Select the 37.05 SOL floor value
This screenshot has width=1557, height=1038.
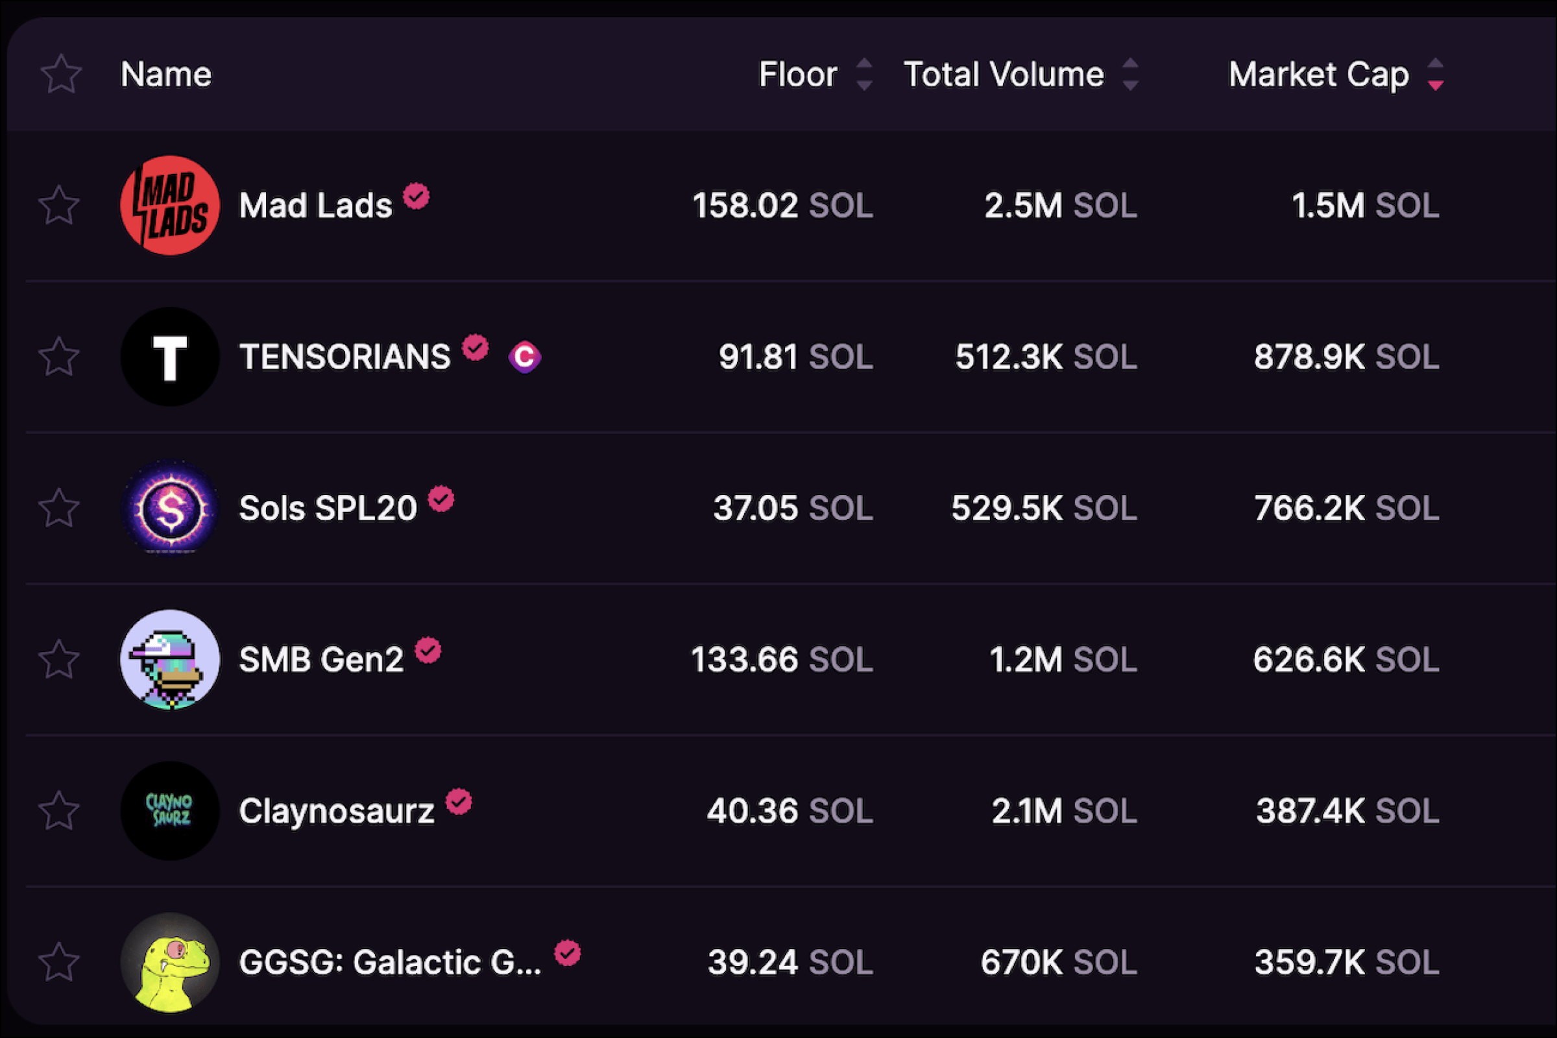(793, 509)
